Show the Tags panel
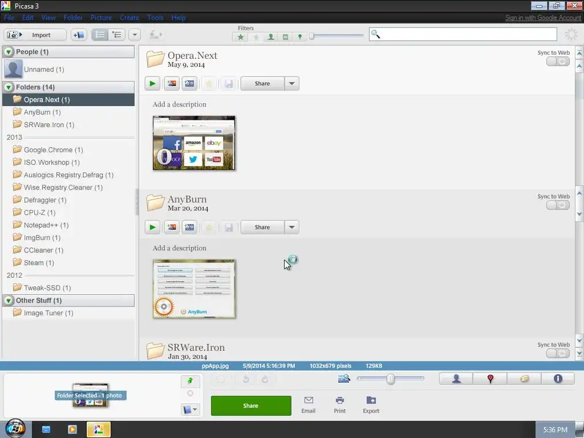 point(524,379)
